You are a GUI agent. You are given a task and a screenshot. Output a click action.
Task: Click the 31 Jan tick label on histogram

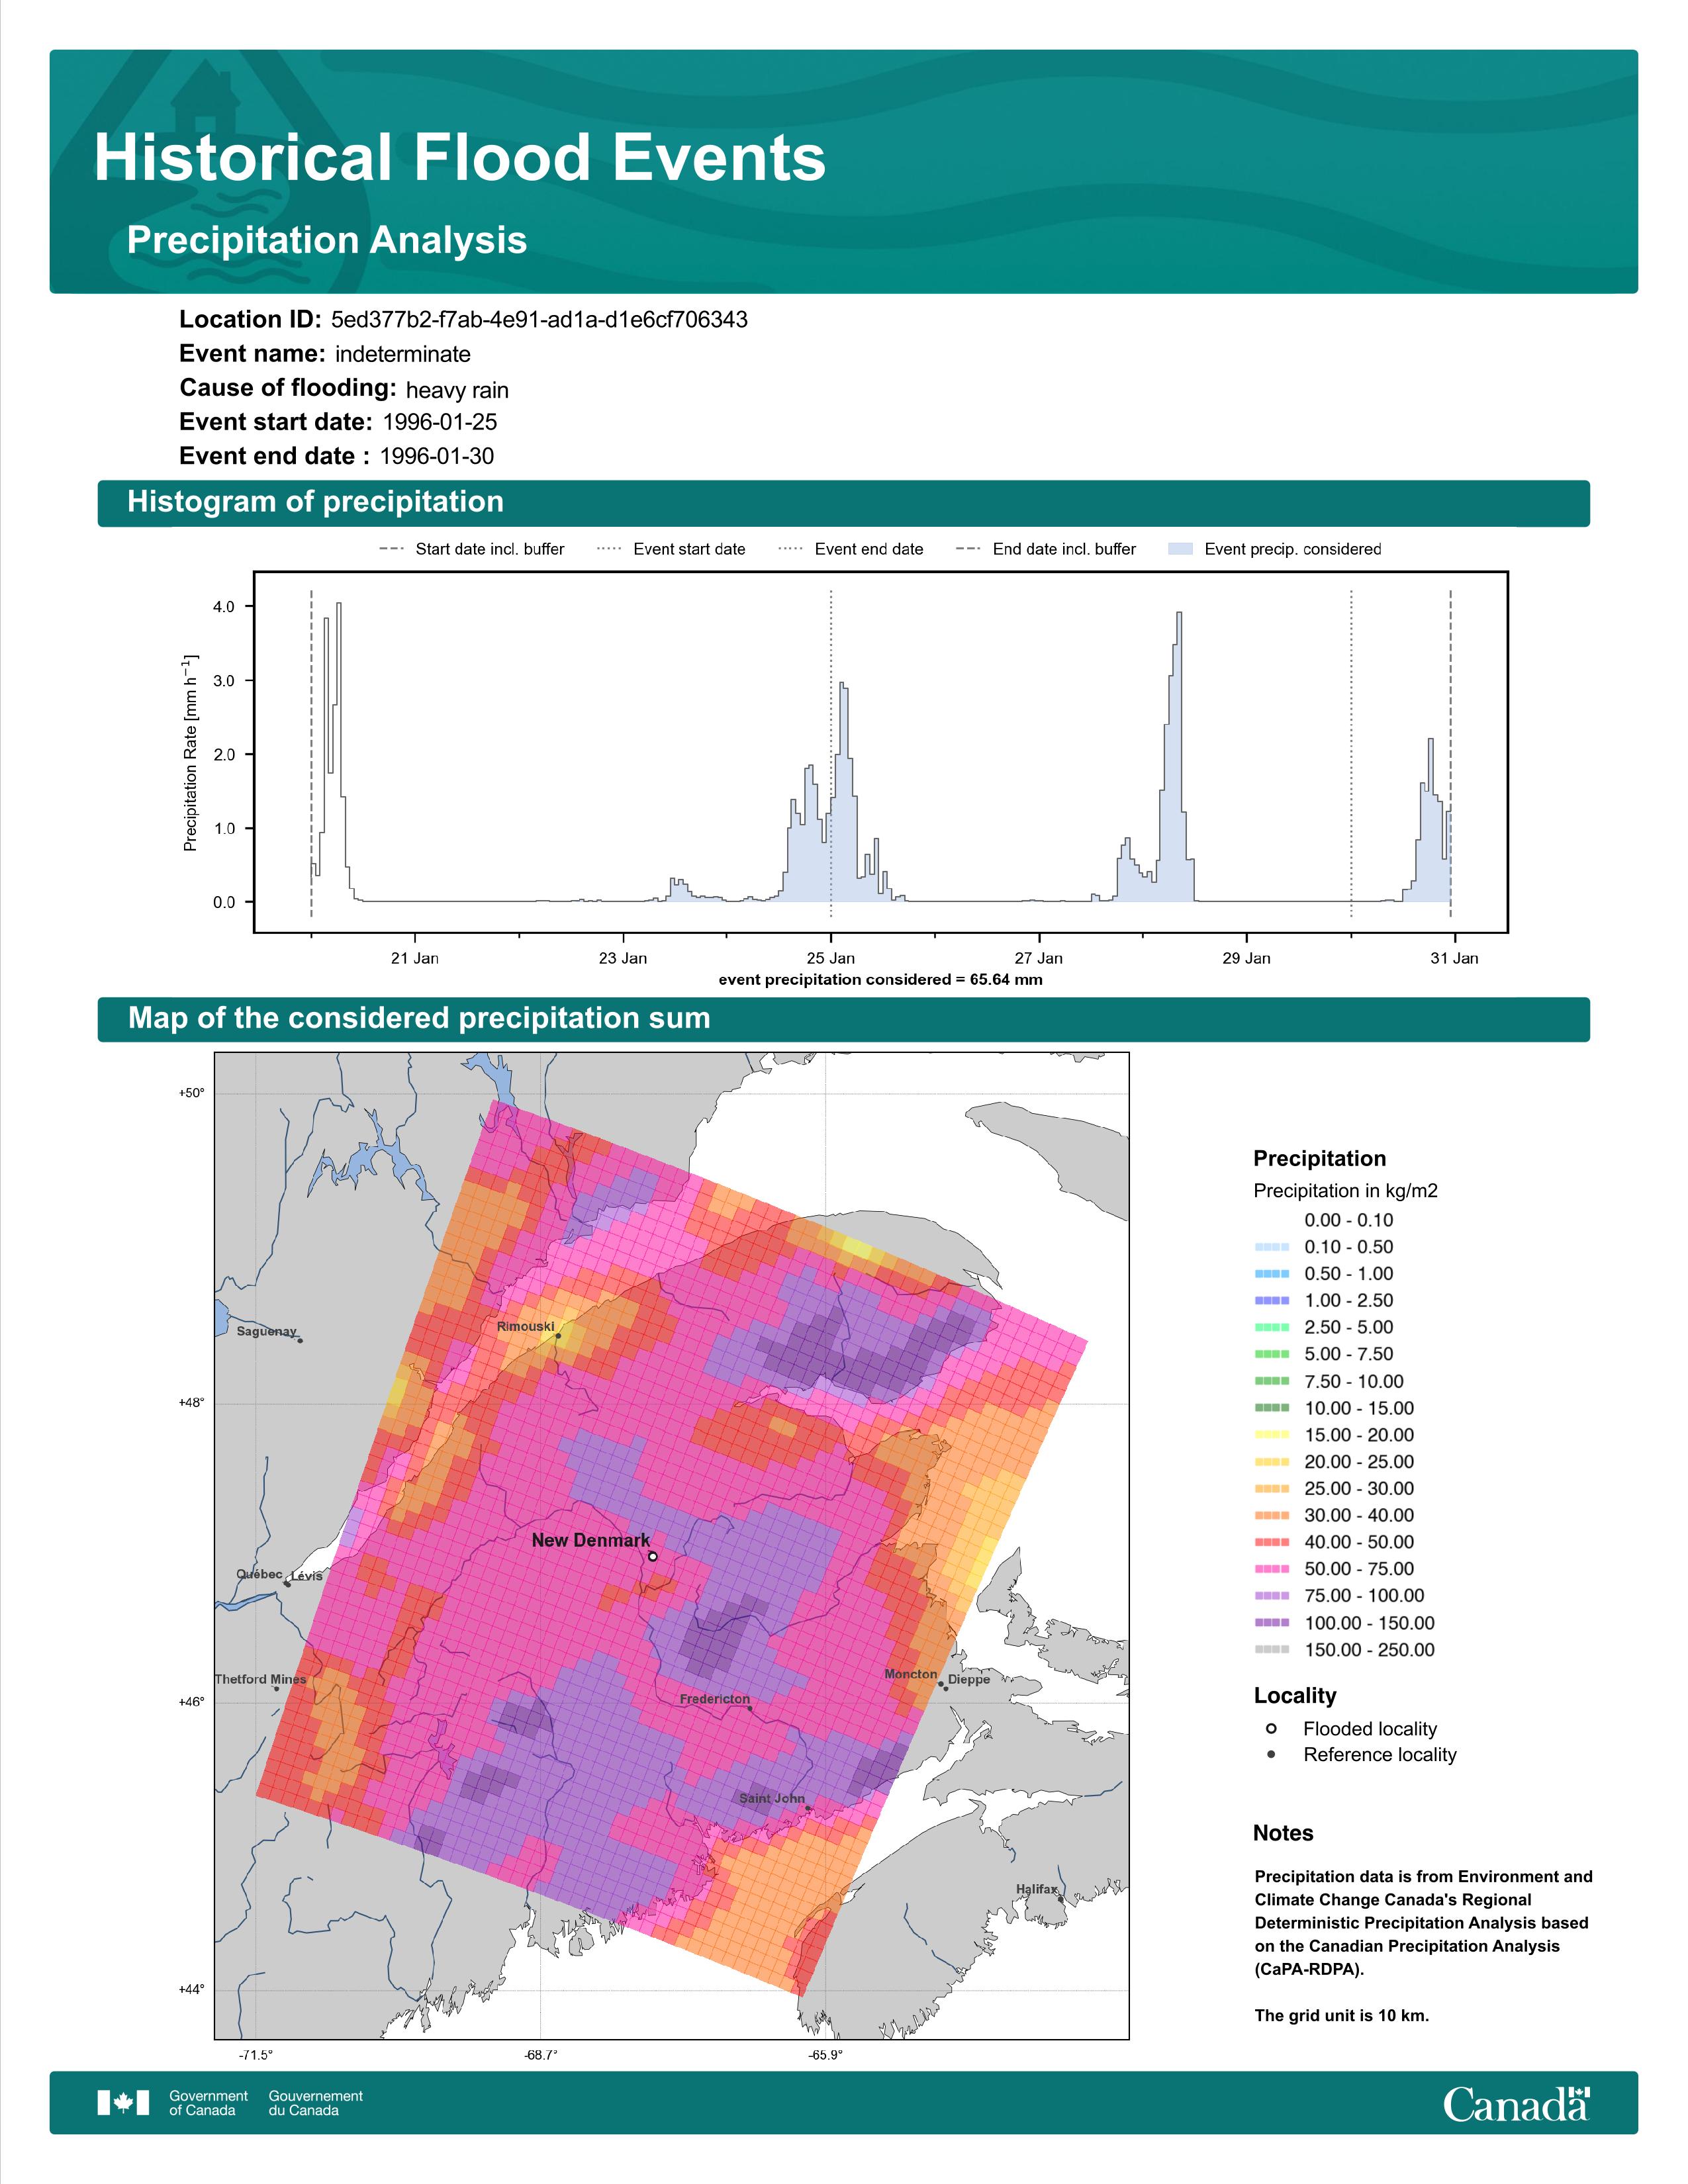point(1454,958)
